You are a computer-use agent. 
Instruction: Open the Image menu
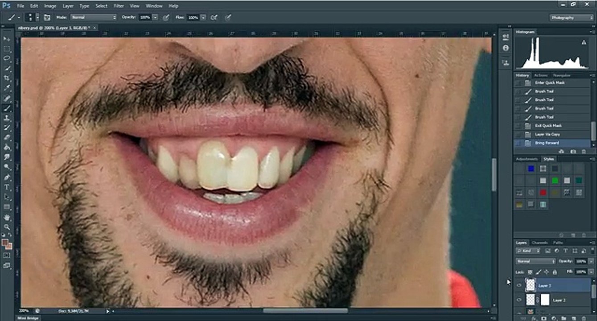coord(50,6)
